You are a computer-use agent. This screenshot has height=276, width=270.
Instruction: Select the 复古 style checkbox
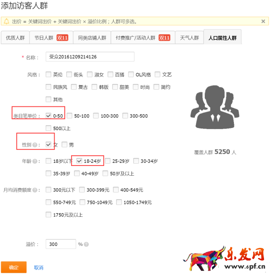tap(74, 87)
